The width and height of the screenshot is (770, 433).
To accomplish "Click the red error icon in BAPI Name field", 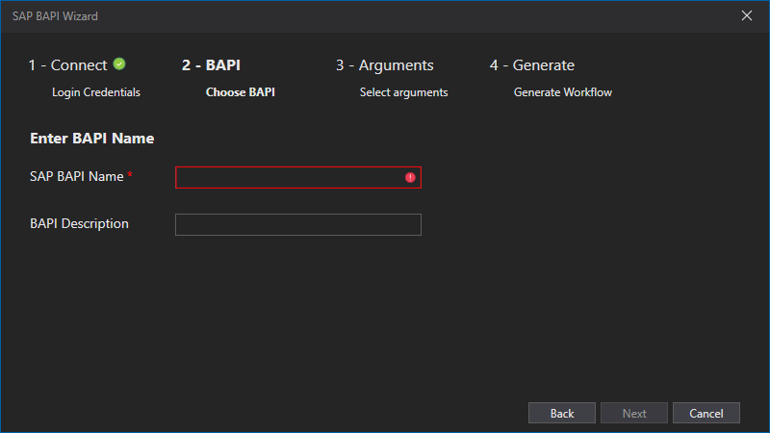I will pyautogui.click(x=410, y=178).
